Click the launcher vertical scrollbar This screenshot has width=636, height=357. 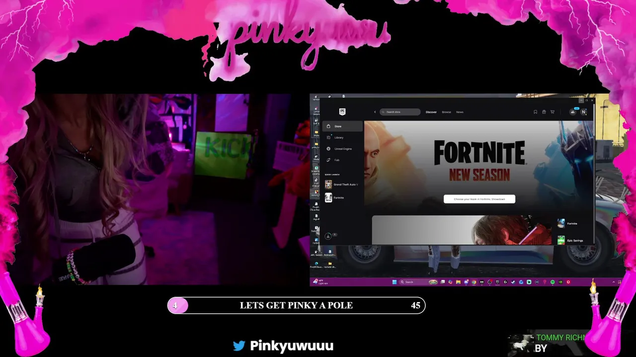[x=593, y=174]
